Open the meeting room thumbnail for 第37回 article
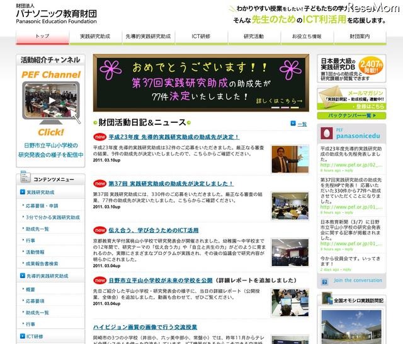 [290, 205]
